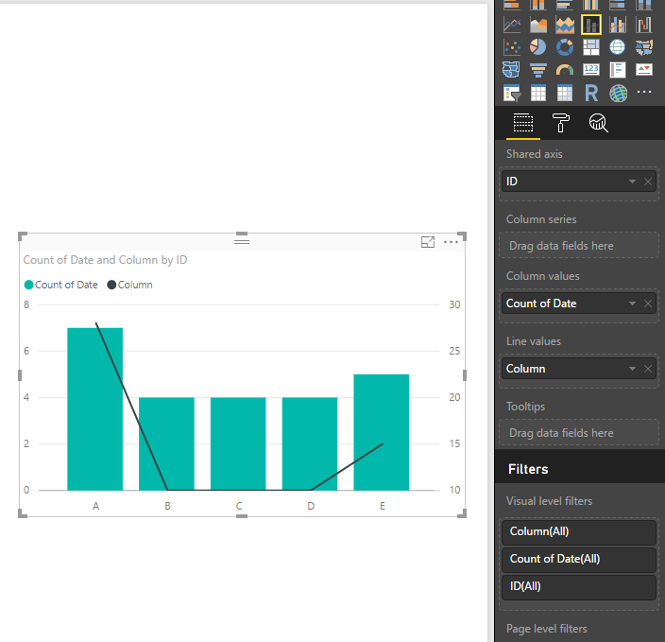Select the R script visual

pyautogui.click(x=590, y=93)
